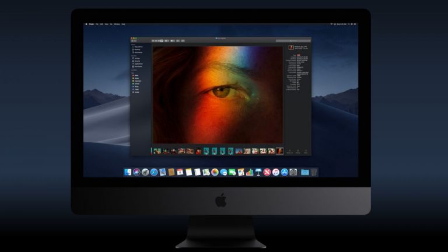The height and width of the screenshot is (252, 448).
Task: Open the Finder menu in menu bar
Action: click(92, 24)
